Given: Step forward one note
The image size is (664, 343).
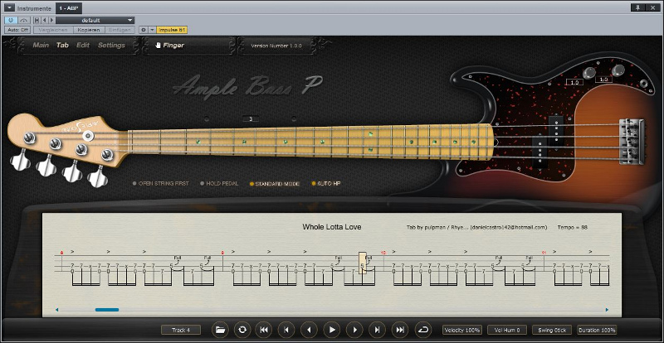Looking at the screenshot, I should click(x=355, y=330).
